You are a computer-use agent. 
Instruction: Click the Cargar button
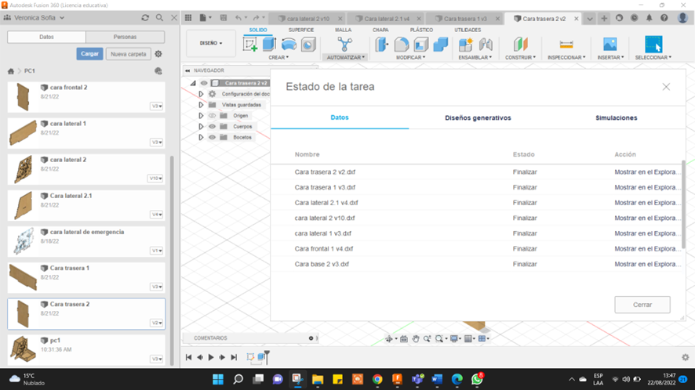[x=89, y=53]
